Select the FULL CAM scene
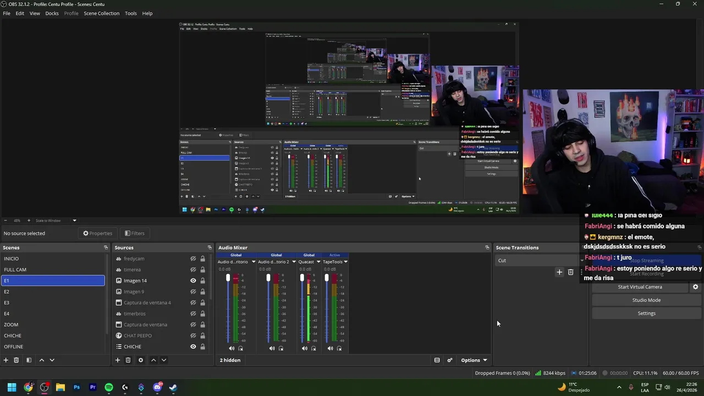The width and height of the screenshot is (704, 396). 53,269
